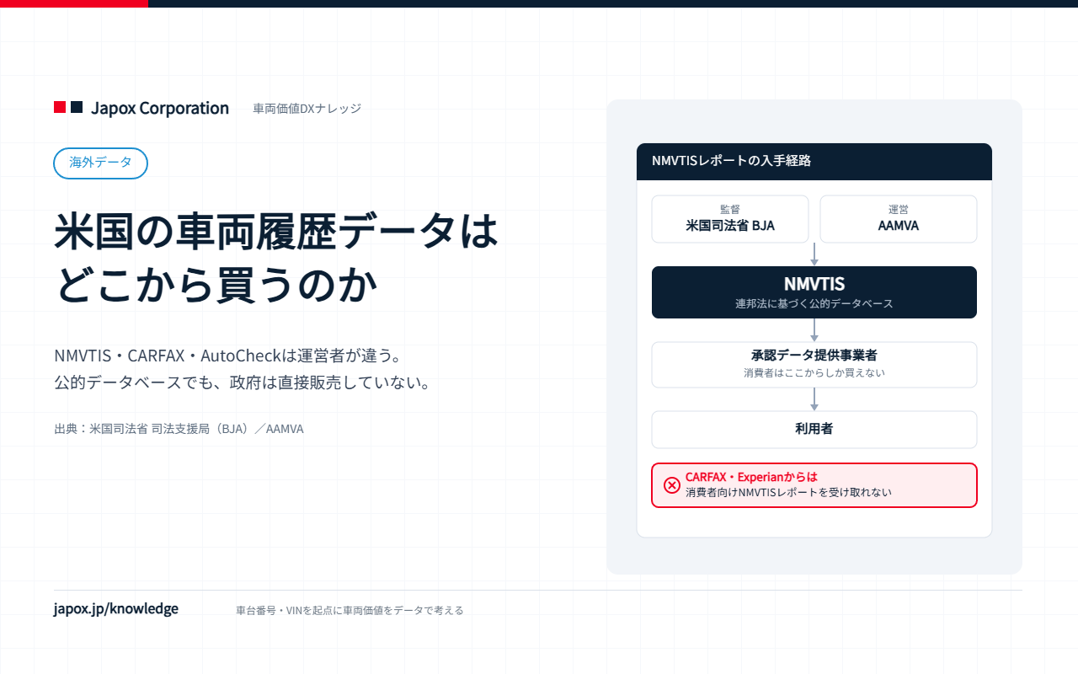Click the NMVTISレポートの入手経路 panel header
The height and width of the screenshot is (674, 1078).
point(814,162)
